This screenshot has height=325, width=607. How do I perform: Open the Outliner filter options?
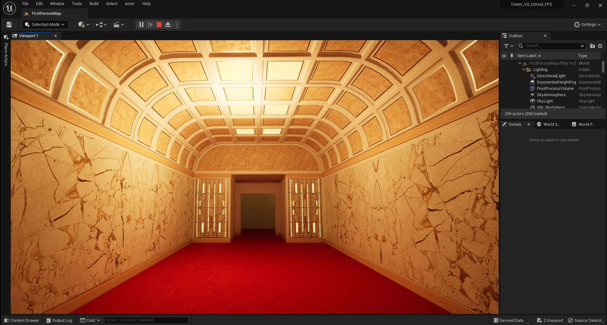[x=509, y=46]
